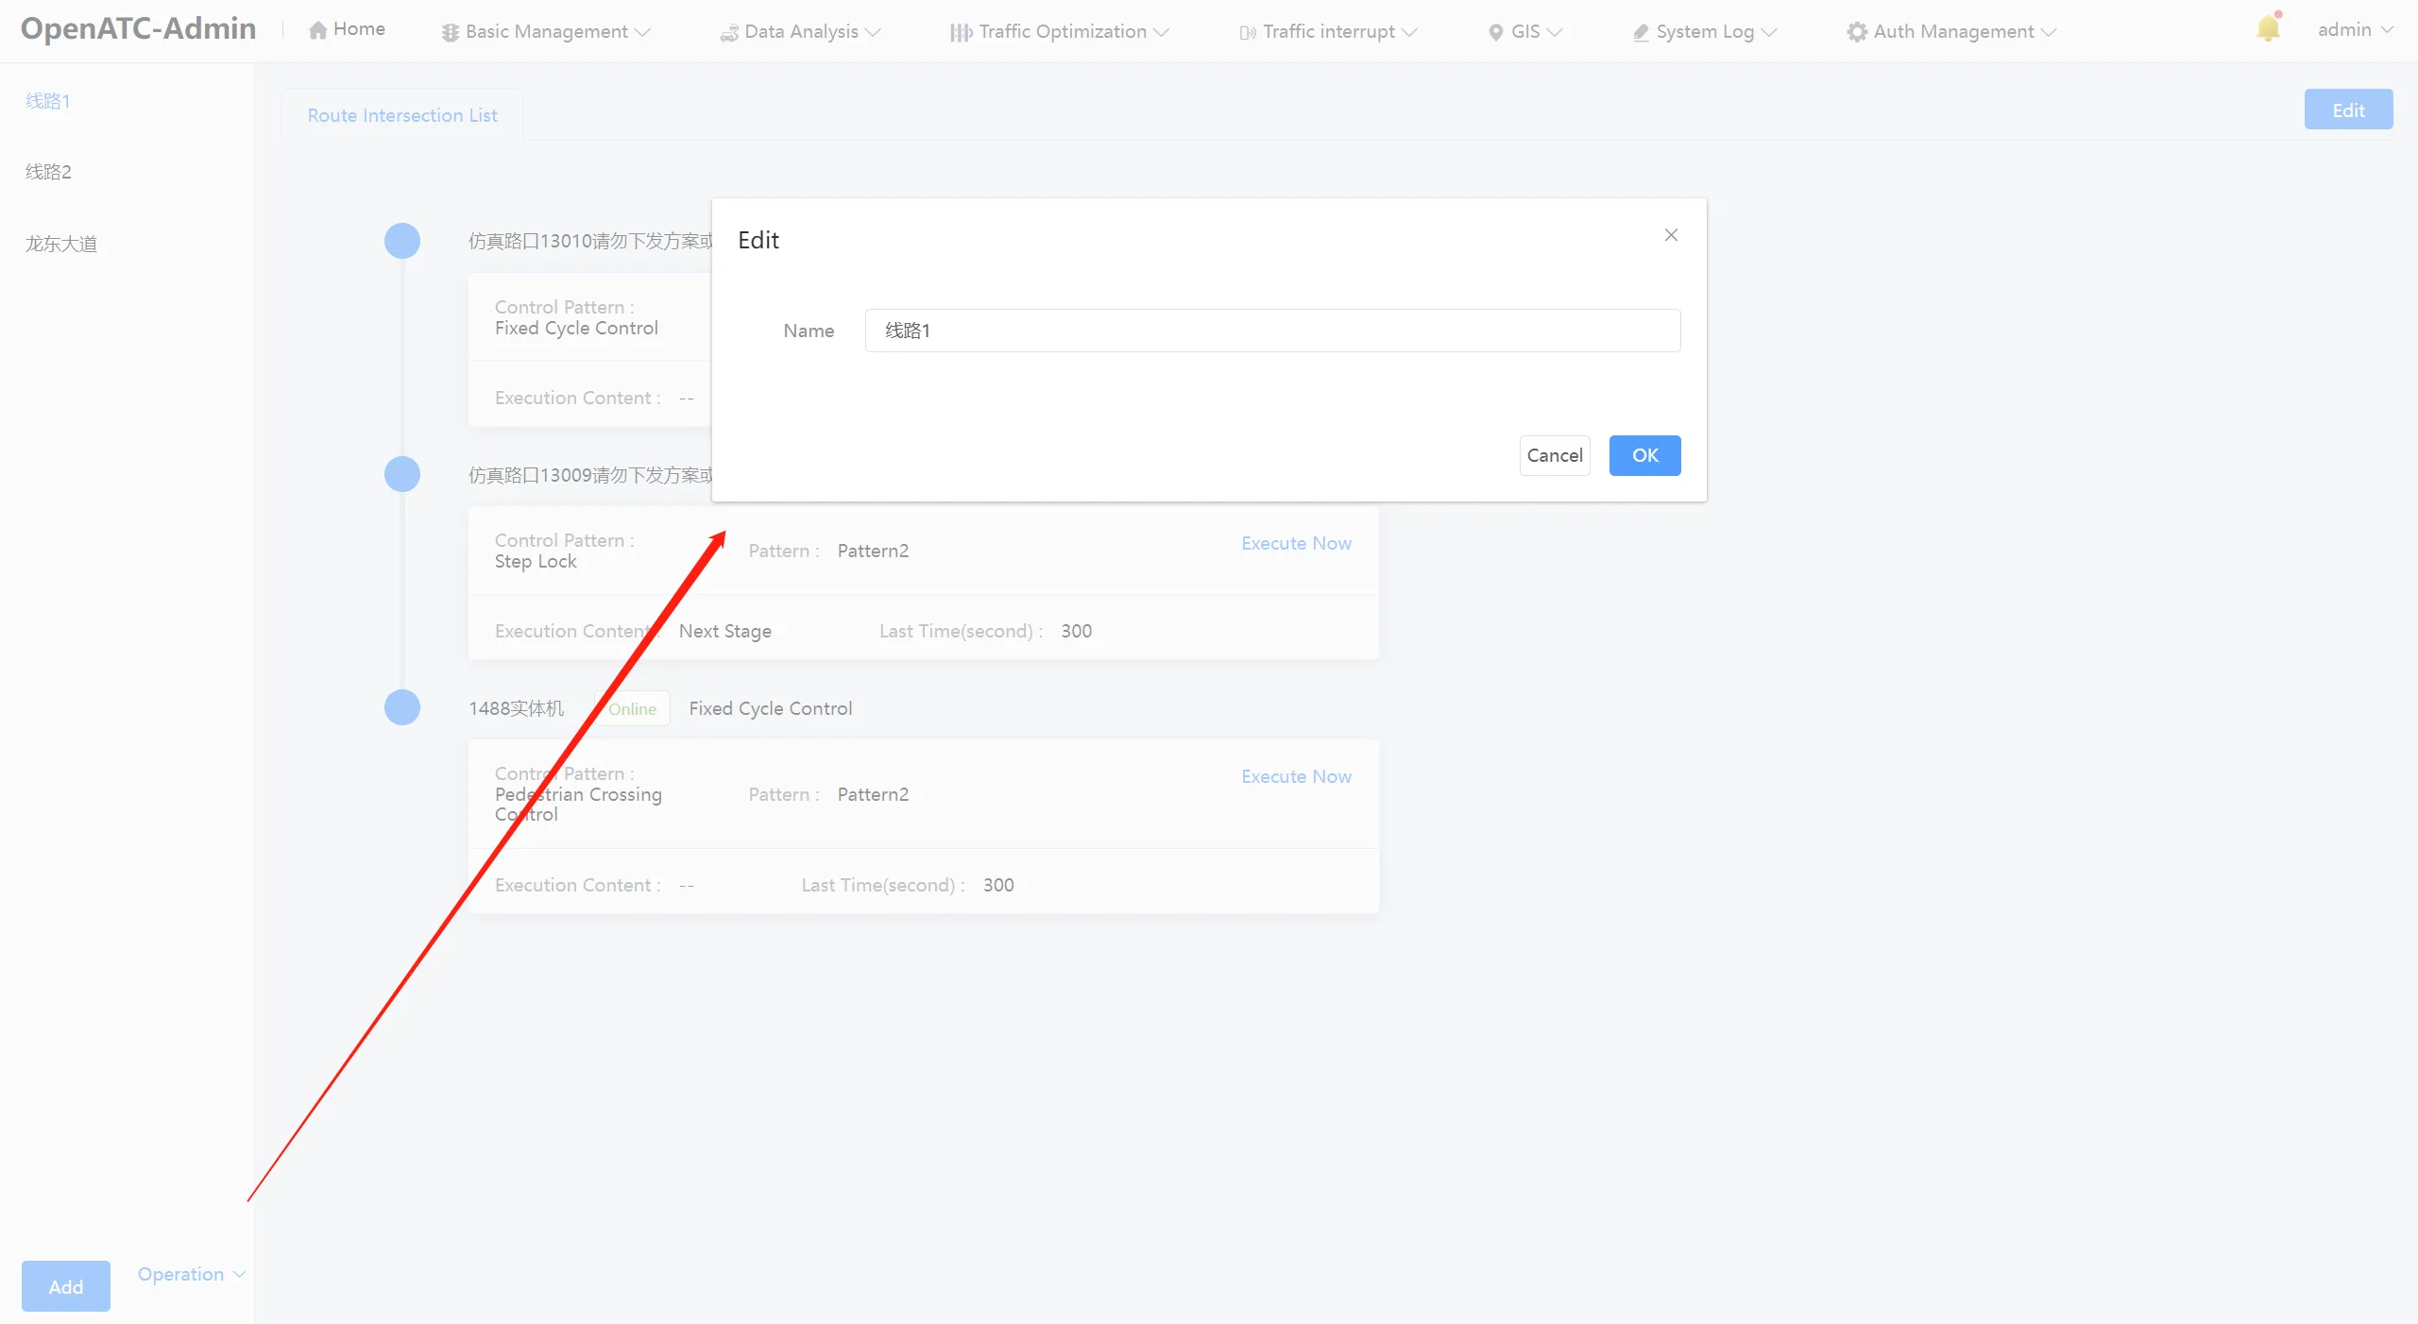Click the Basic Management bug icon
Viewport: 2418px width, 1324px height.
pos(451,32)
